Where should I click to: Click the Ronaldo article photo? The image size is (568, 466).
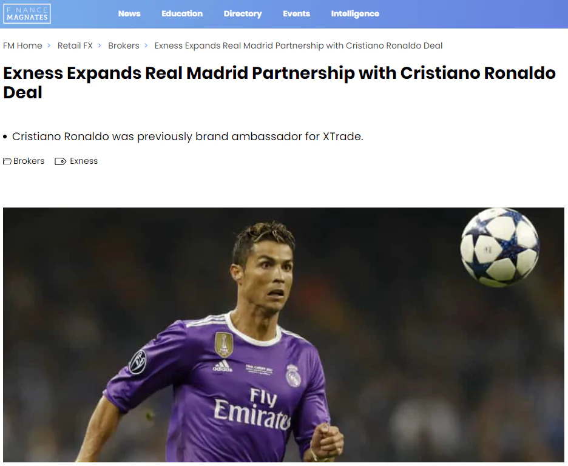point(283,335)
